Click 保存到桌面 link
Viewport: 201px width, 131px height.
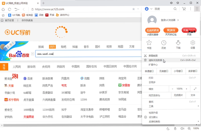[27, 21]
